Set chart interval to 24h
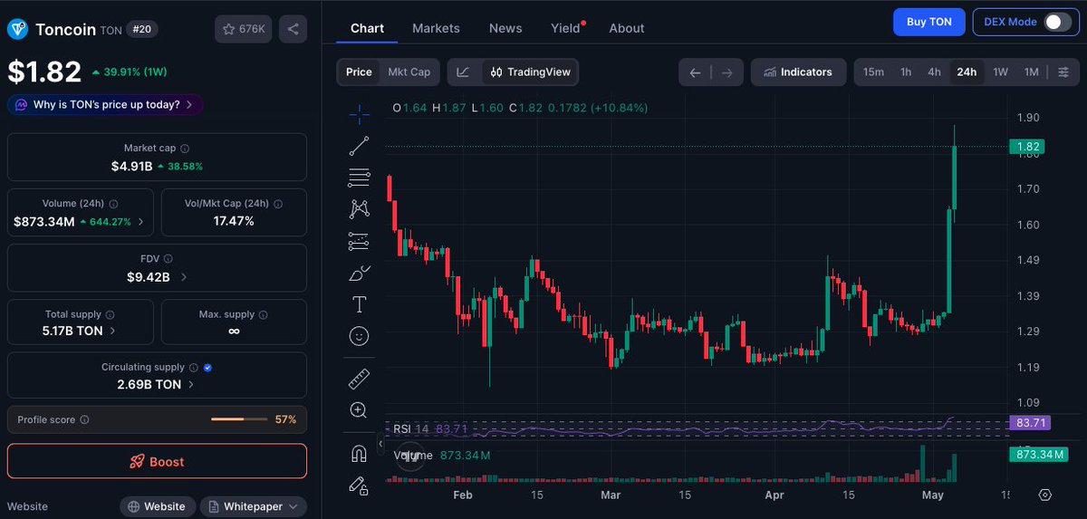Viewport: 1087px width, 519px height. pyautogui.click(x=967, y=72)
